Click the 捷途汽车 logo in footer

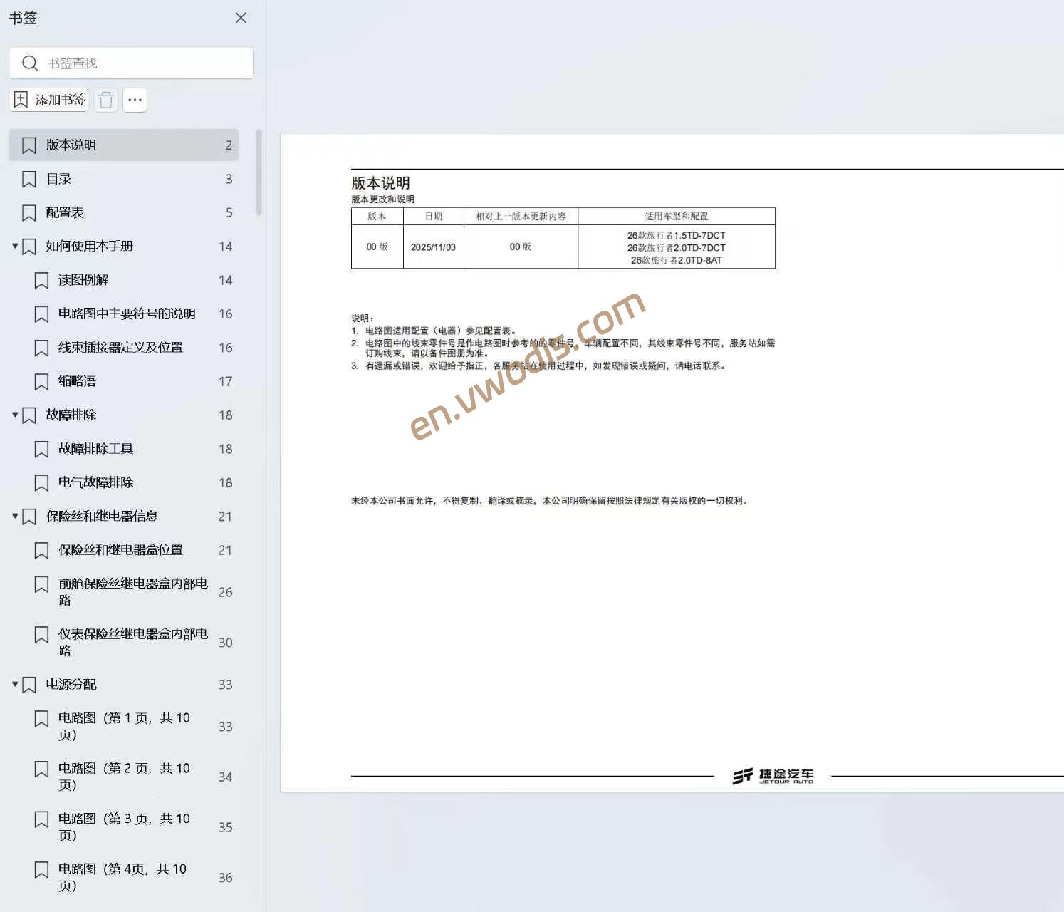click(x=773, y=776)
